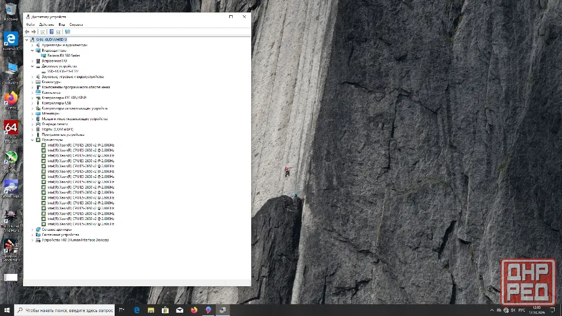
Task: Toggle the console tree toolbar icon
Action: (43, 32)
